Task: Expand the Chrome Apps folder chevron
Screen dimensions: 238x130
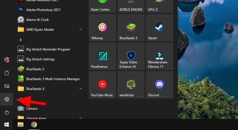Action: pyautogui.click(x=81, y=118)
